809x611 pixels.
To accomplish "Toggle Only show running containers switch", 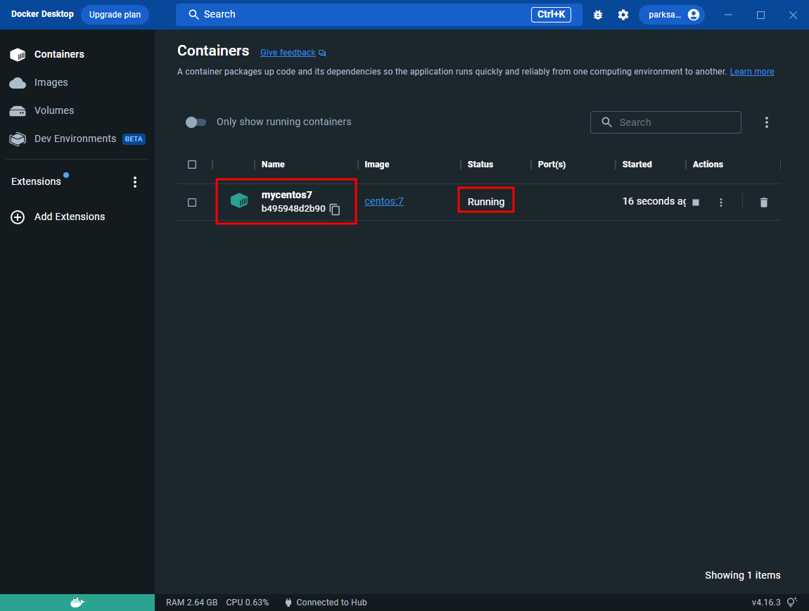I will [196, 122].
